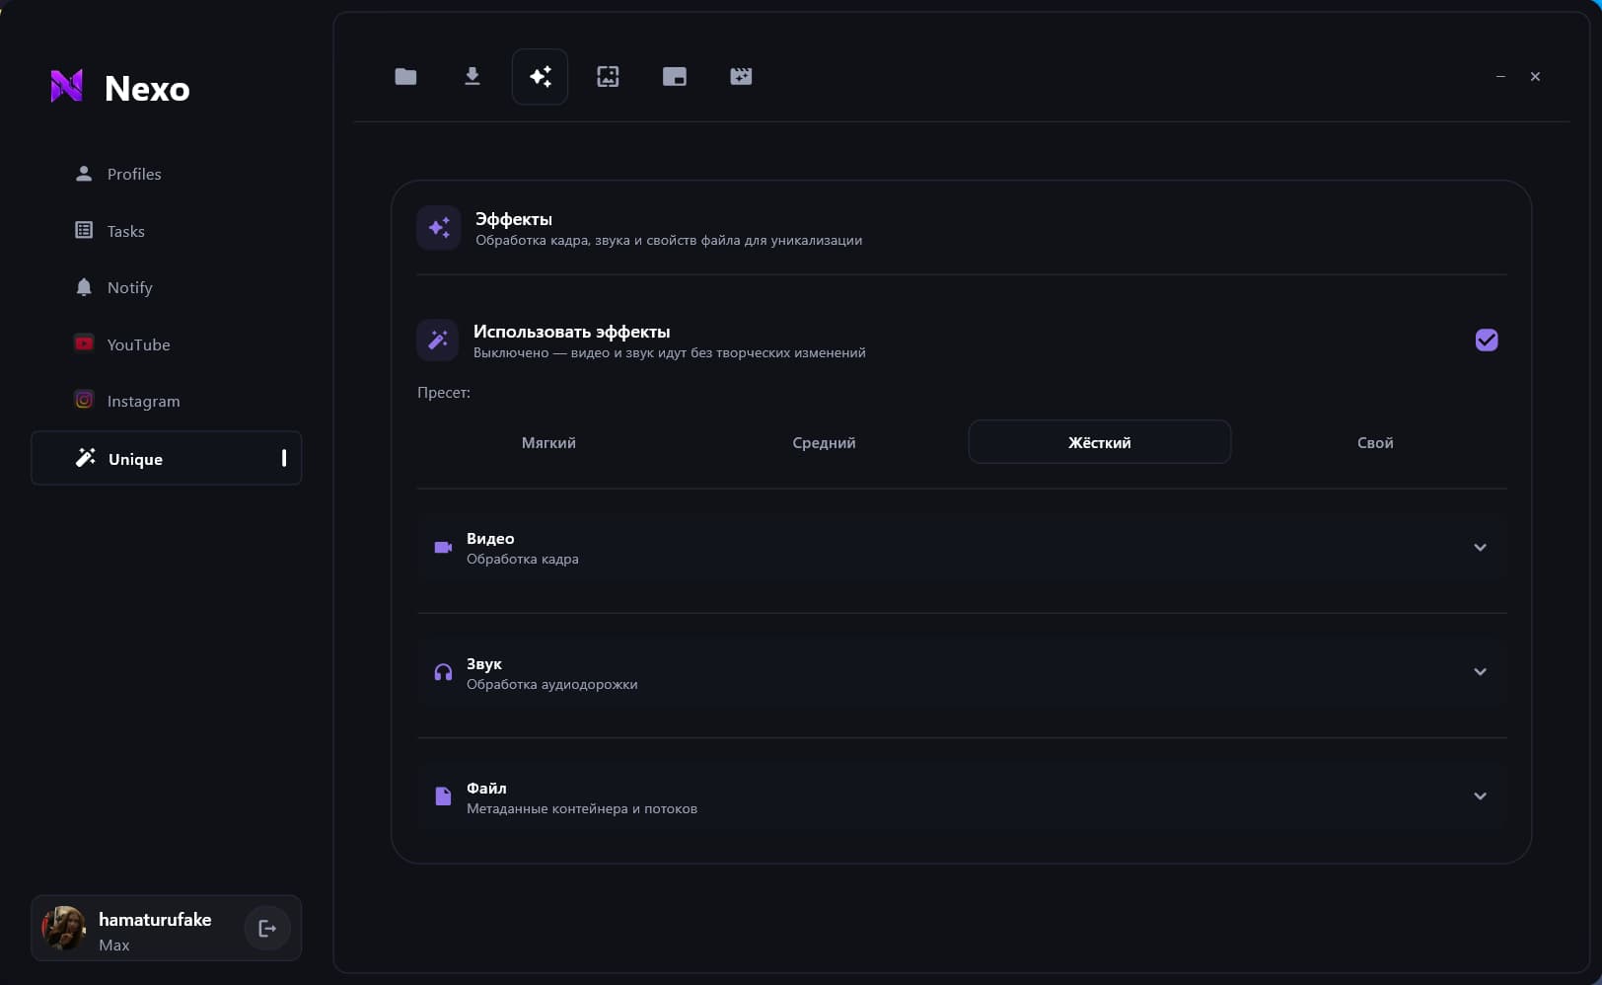
Task: Click the Обработка кадра subtitle under Видео
Action: pos(523,560)
